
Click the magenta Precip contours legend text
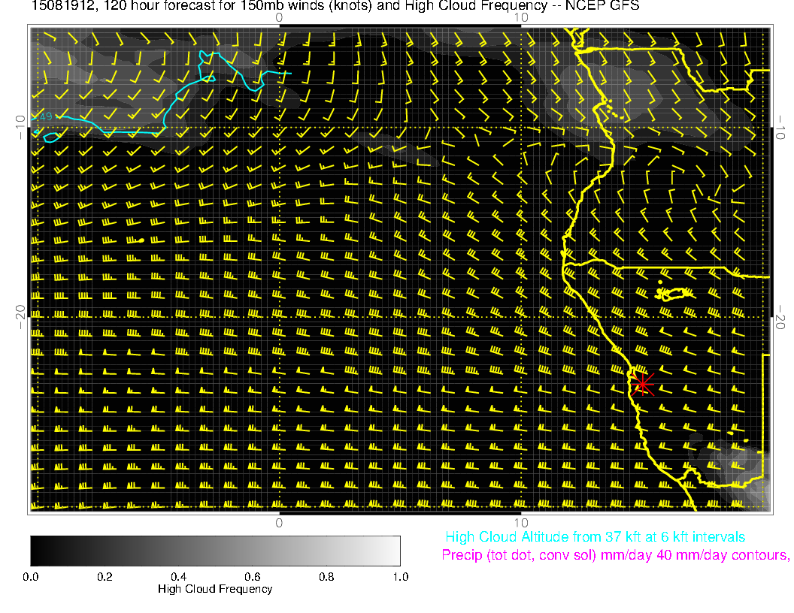(615, 556)
